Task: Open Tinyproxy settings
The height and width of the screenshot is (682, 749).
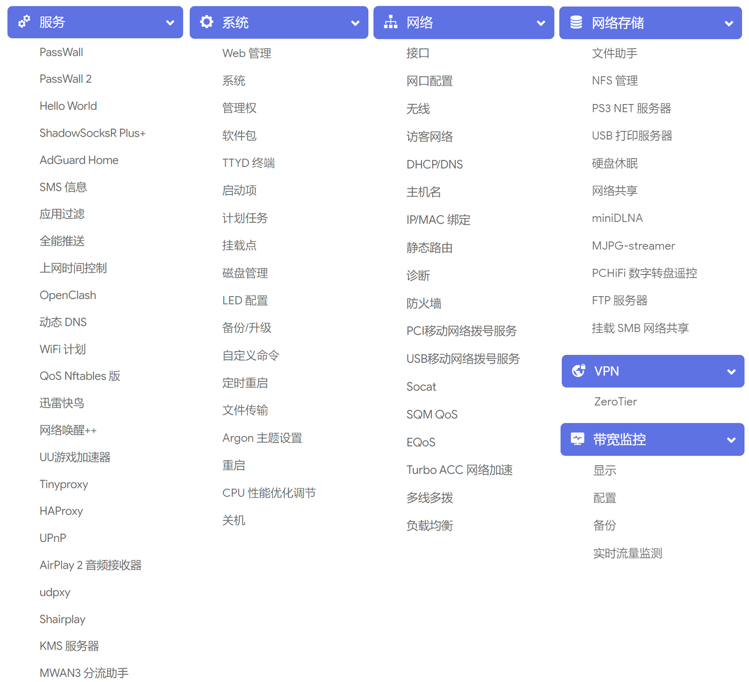Action: (64, 484)
